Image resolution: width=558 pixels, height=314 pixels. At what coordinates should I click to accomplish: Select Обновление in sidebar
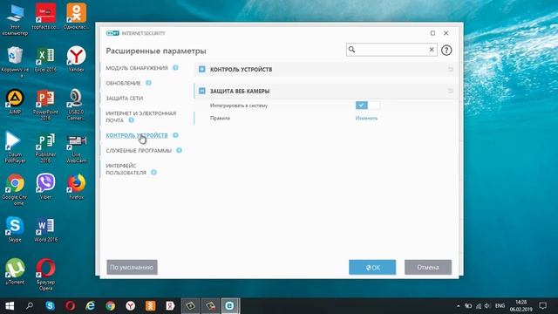click(x=123, y=83)
